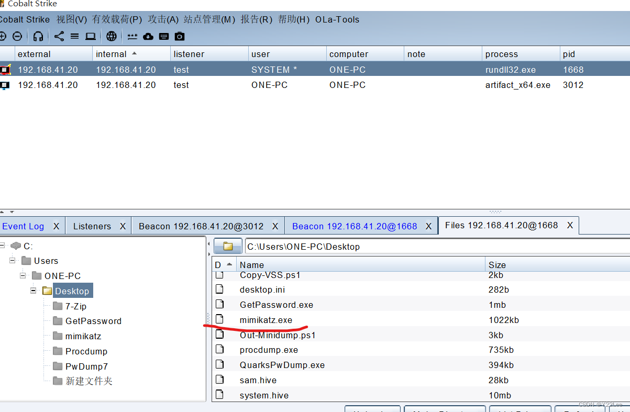Switch to the Listeners tab
630x412 pixels.
click(x=92, y=226)
